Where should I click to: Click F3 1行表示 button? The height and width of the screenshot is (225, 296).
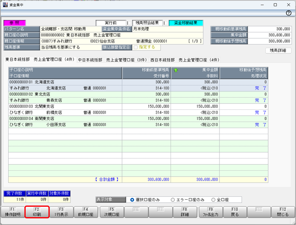[x=61, y=212]
